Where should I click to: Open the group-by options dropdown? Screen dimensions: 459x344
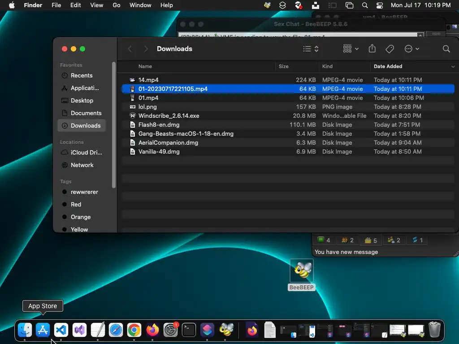click(x=351, y=49)
